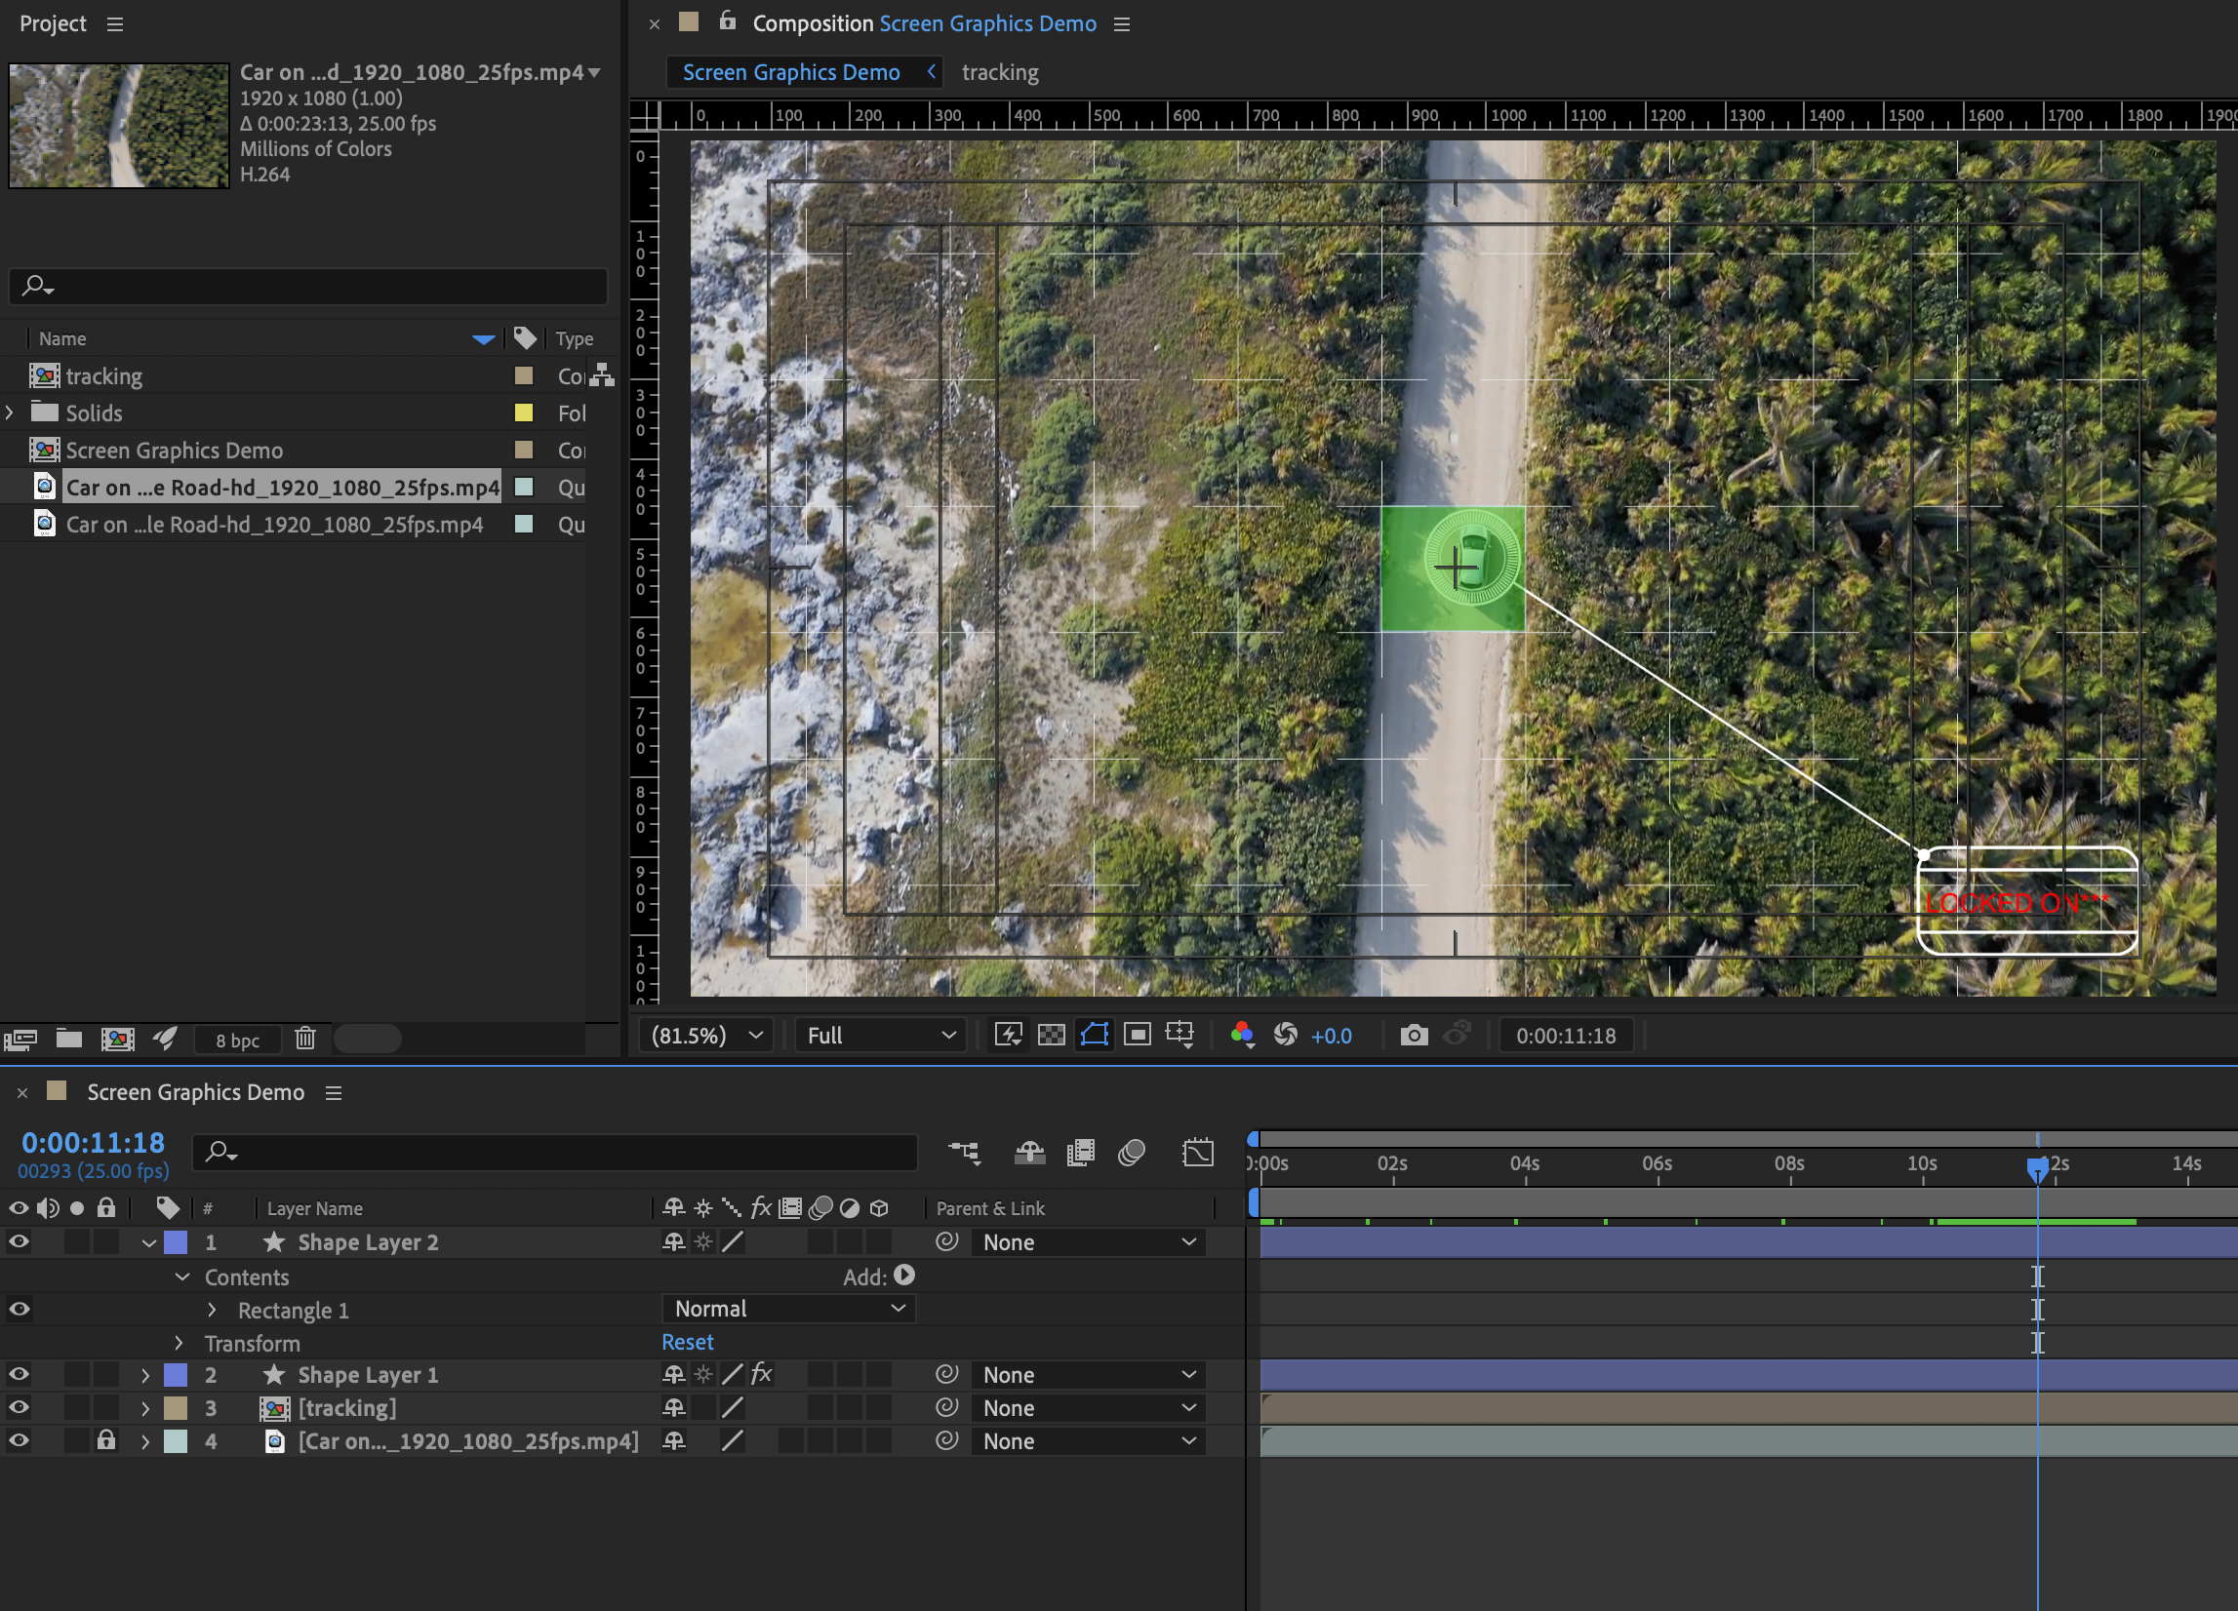Unlock the Car on mp4 layer
The width and height of the screenshot is (2238, 1611).
[105, 1440]
